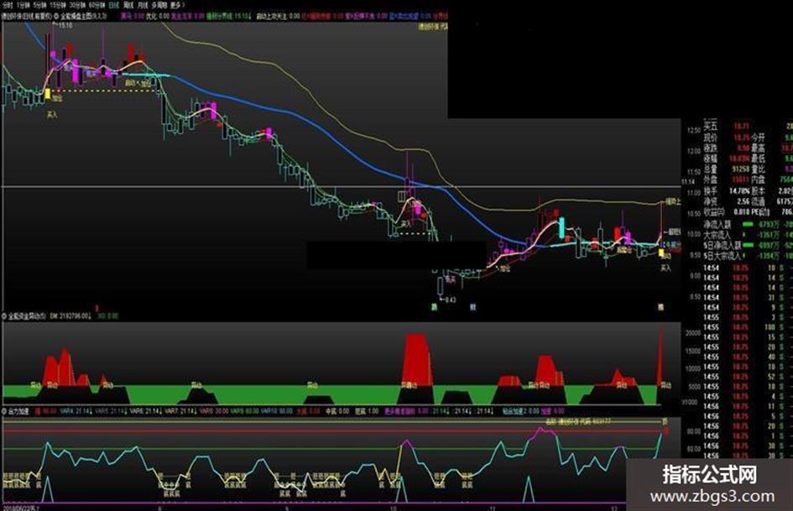Click the 11.14 price axis marker
The image size is (793, 511).
(x=688, y=181)
